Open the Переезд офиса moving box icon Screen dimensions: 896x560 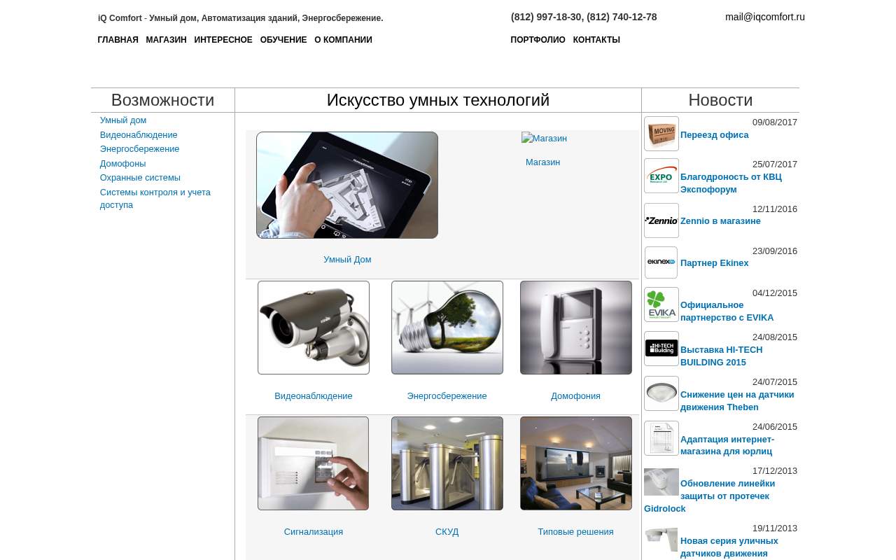coord(661,134)
